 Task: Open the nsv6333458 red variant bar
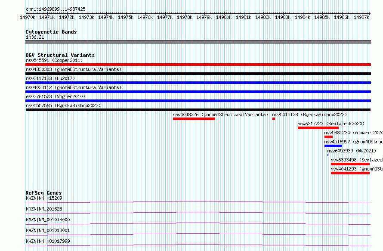pos(350,164)
